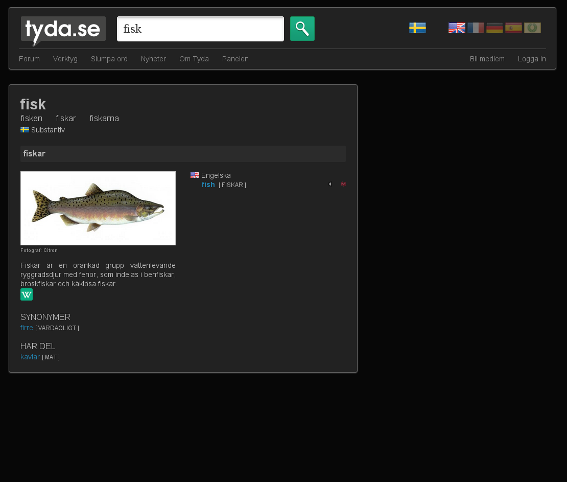Click the green magnifier search button
Image resolution: width=567 pixels, height=482 pixels.
tap(302, 29)
